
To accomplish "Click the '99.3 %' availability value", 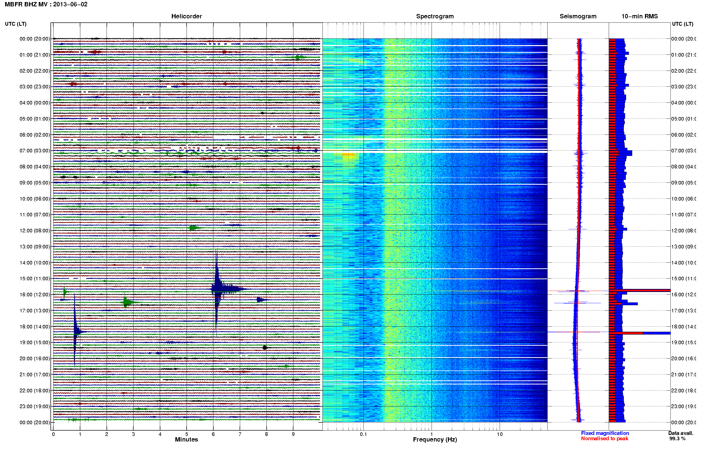I will pyautogui.click(x=677, y=439).
